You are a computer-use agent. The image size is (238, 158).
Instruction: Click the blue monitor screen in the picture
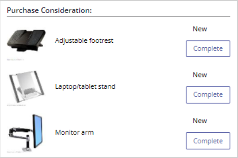pyautogui.click(x=38, y=131)
